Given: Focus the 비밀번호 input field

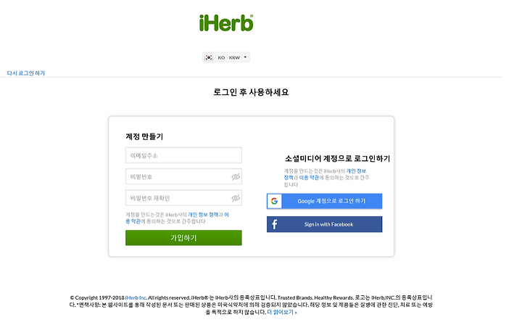Looking at the screenshot, I should (183, 177).
